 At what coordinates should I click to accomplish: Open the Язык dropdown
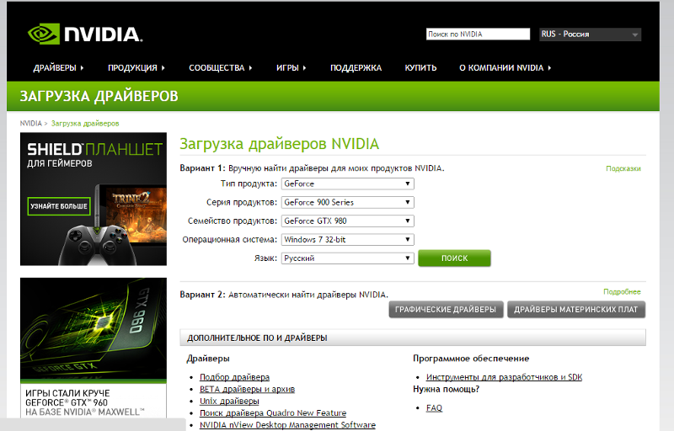(348, 258)
